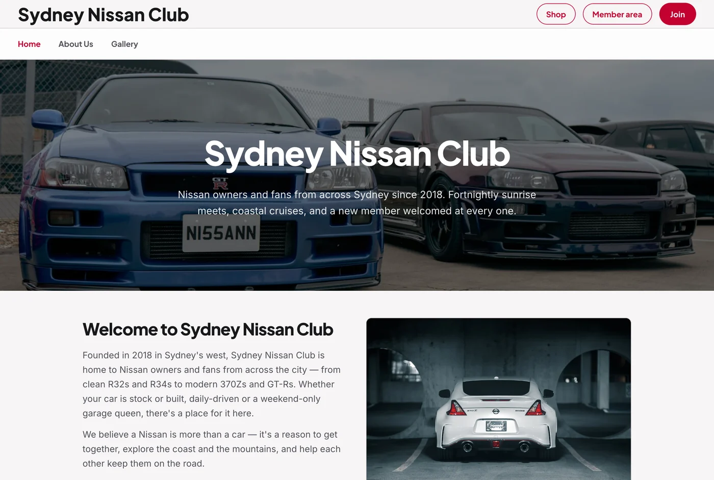Open the About Us page

point(76,44)
